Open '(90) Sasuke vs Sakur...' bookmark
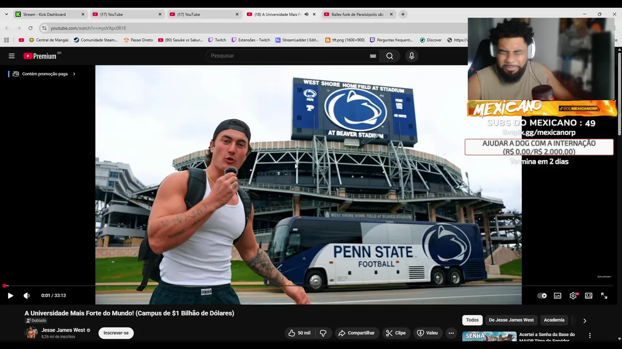 (x=180, y=40)
